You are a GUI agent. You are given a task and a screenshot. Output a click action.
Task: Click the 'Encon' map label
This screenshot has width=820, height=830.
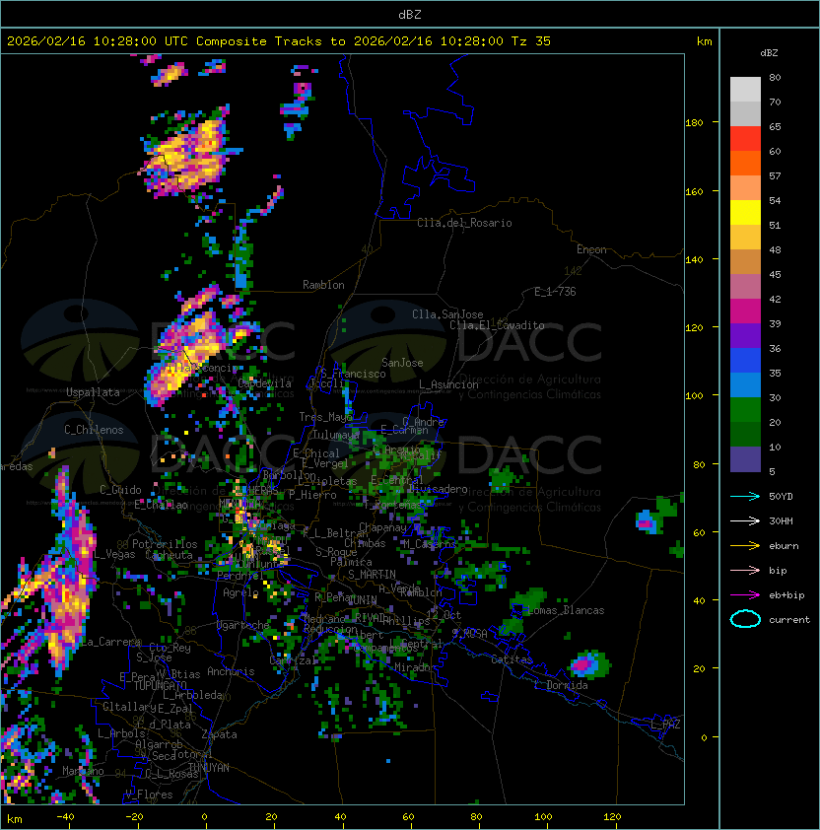(x=591, y=249)
